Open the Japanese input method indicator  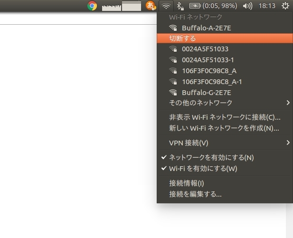tap(151, 6)
